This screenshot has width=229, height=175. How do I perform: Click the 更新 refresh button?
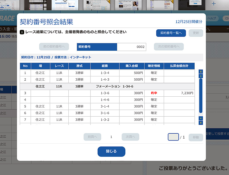[196, 33]
